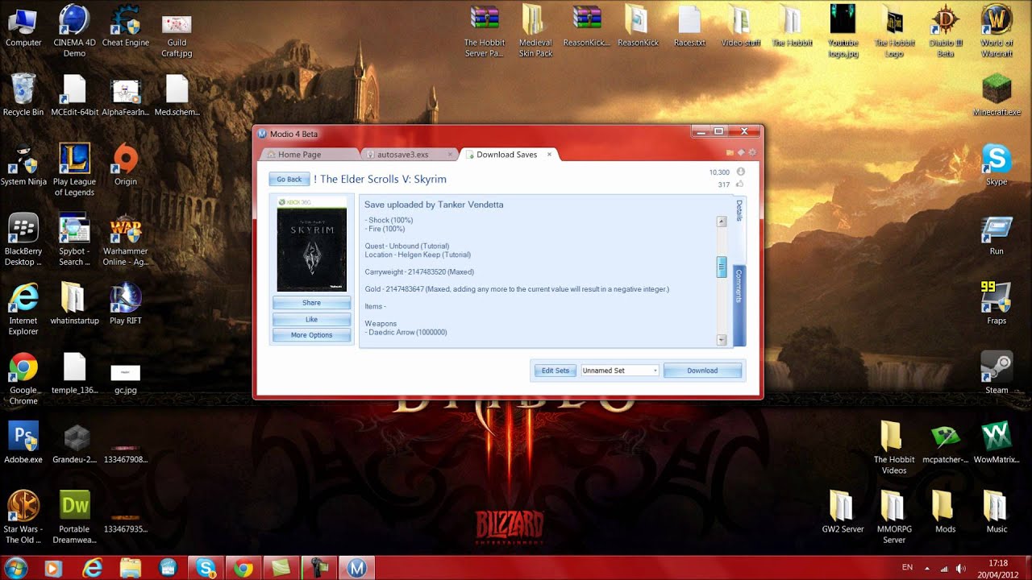
Task: Click the Modio 4 Beta title bar logo
Action: click(262, 133)
